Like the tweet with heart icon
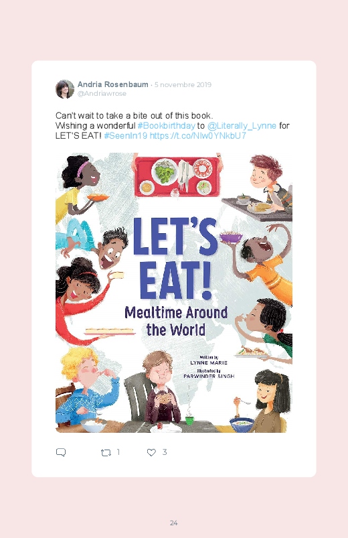Viewport: 348px width, 538px height. 151,452
